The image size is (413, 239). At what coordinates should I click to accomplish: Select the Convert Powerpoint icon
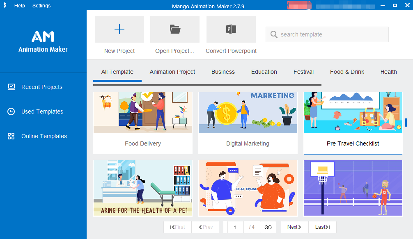(x=231, y=29)
